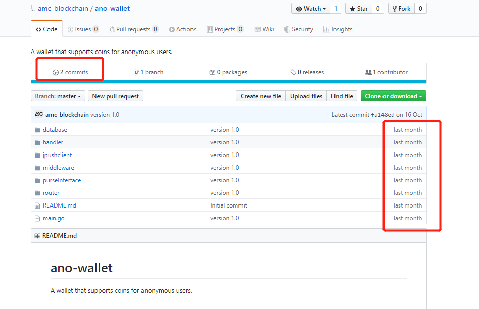Click the folder icon beside jpushclient
Screen dimensions: 479x309
tap(37, 156)
